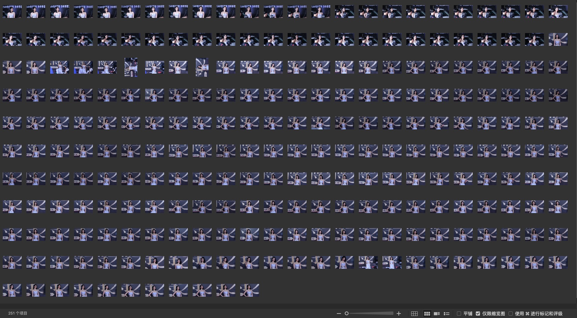Select the first thumbnail in the second row
The image size is (577, 318).
point(12,39)
